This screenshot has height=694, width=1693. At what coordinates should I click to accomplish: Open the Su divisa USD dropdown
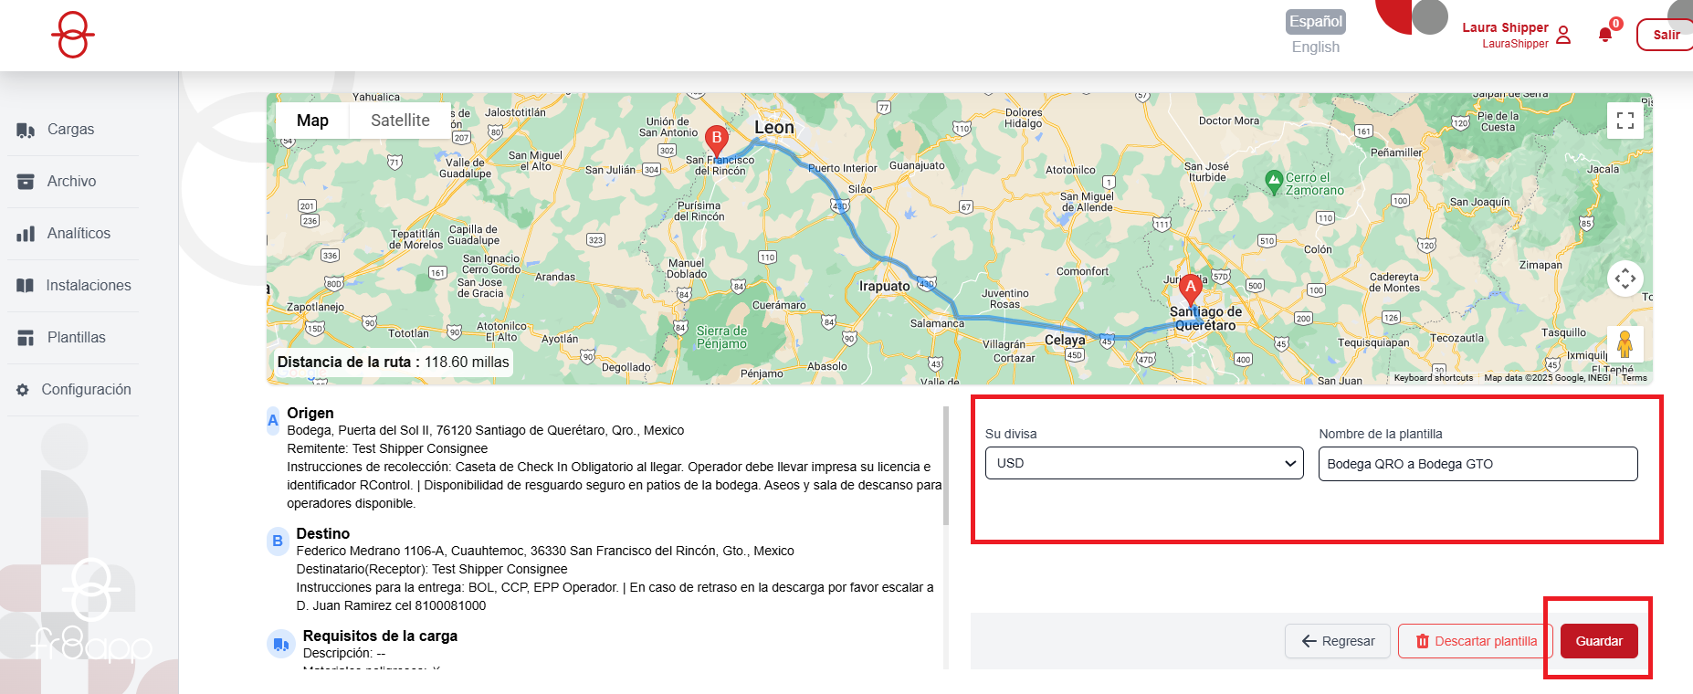tap(1144, 463)
